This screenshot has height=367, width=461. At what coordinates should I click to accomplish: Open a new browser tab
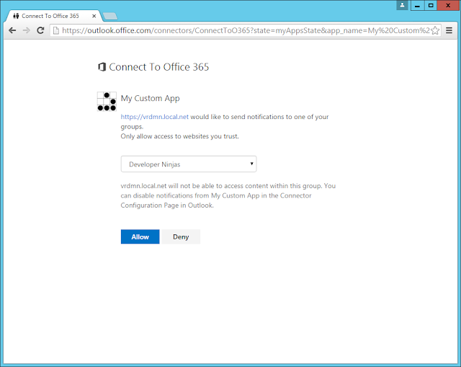110,16
